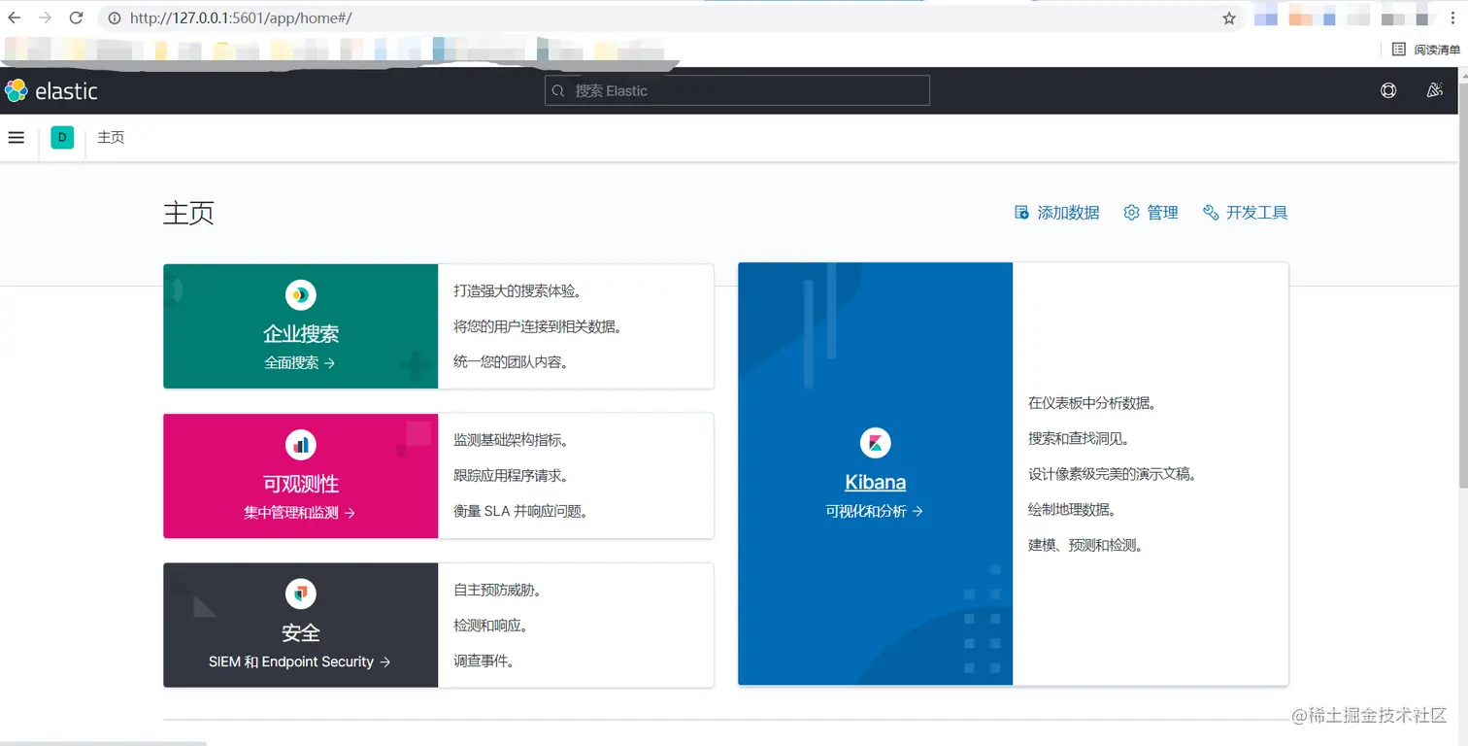This screenshot has height=746, width=1468.
Task: Click the 主页 breadcrumb
Action: 111,137
